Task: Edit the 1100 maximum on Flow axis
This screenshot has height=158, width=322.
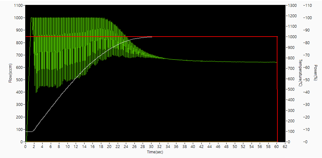Action: click(18, 5)
